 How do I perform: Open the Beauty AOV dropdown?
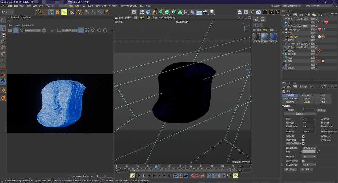[x=33, y=30]
